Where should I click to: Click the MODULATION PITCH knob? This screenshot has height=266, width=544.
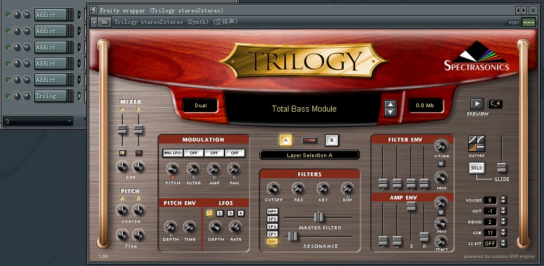[x=172, y=170]
